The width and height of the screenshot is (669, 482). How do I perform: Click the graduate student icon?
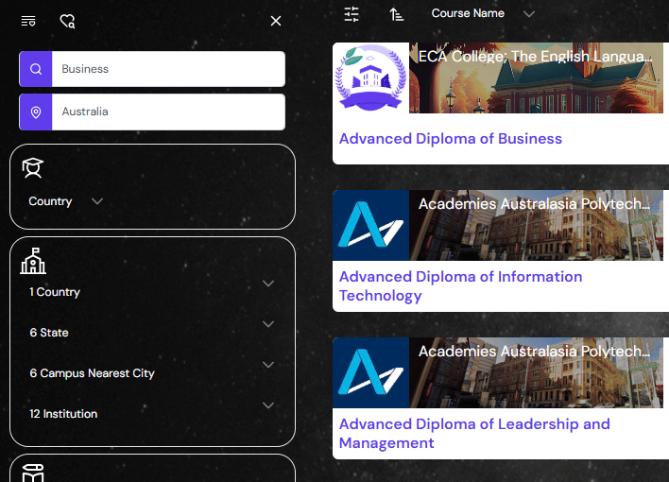pos(33,168)
